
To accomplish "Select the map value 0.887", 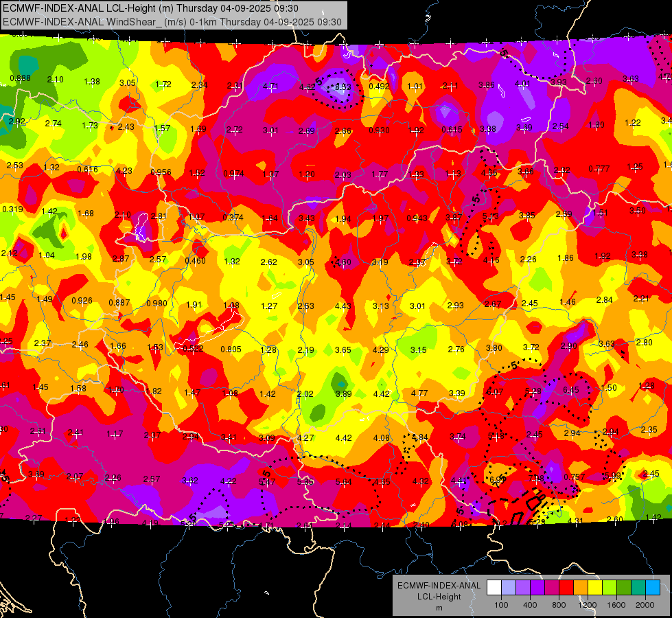I will (119, 302).
